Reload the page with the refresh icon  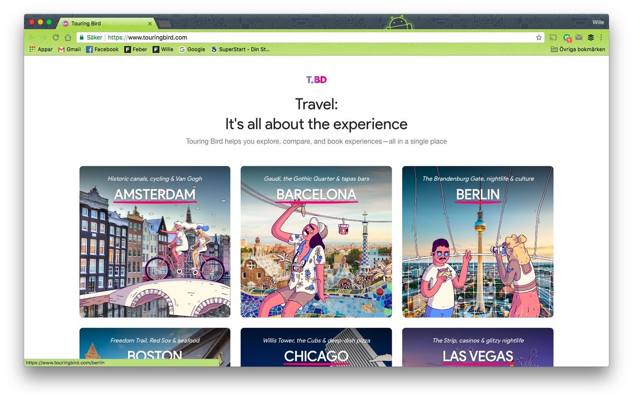tap(56, 38)
